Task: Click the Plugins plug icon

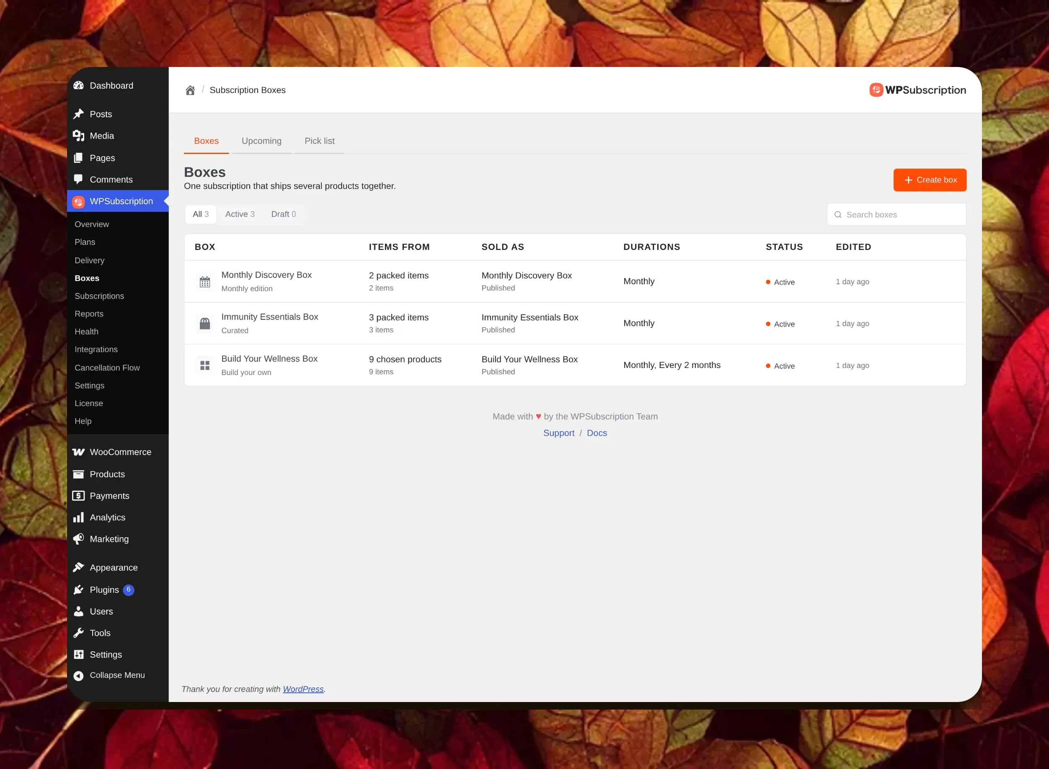Action: (78, 590)
